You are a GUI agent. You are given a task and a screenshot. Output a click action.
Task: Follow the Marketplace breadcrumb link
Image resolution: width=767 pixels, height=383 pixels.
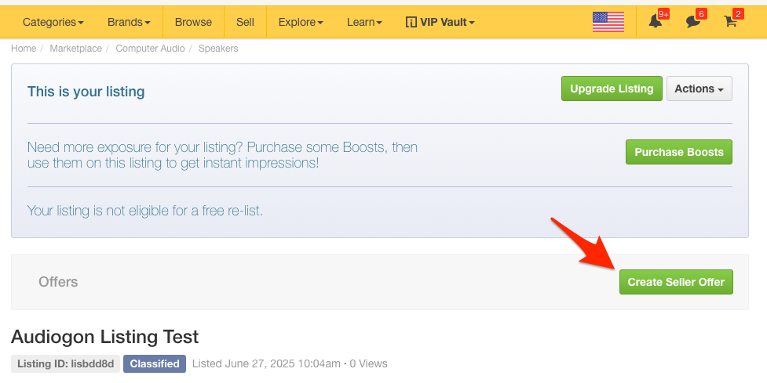(x=76, y=49)
